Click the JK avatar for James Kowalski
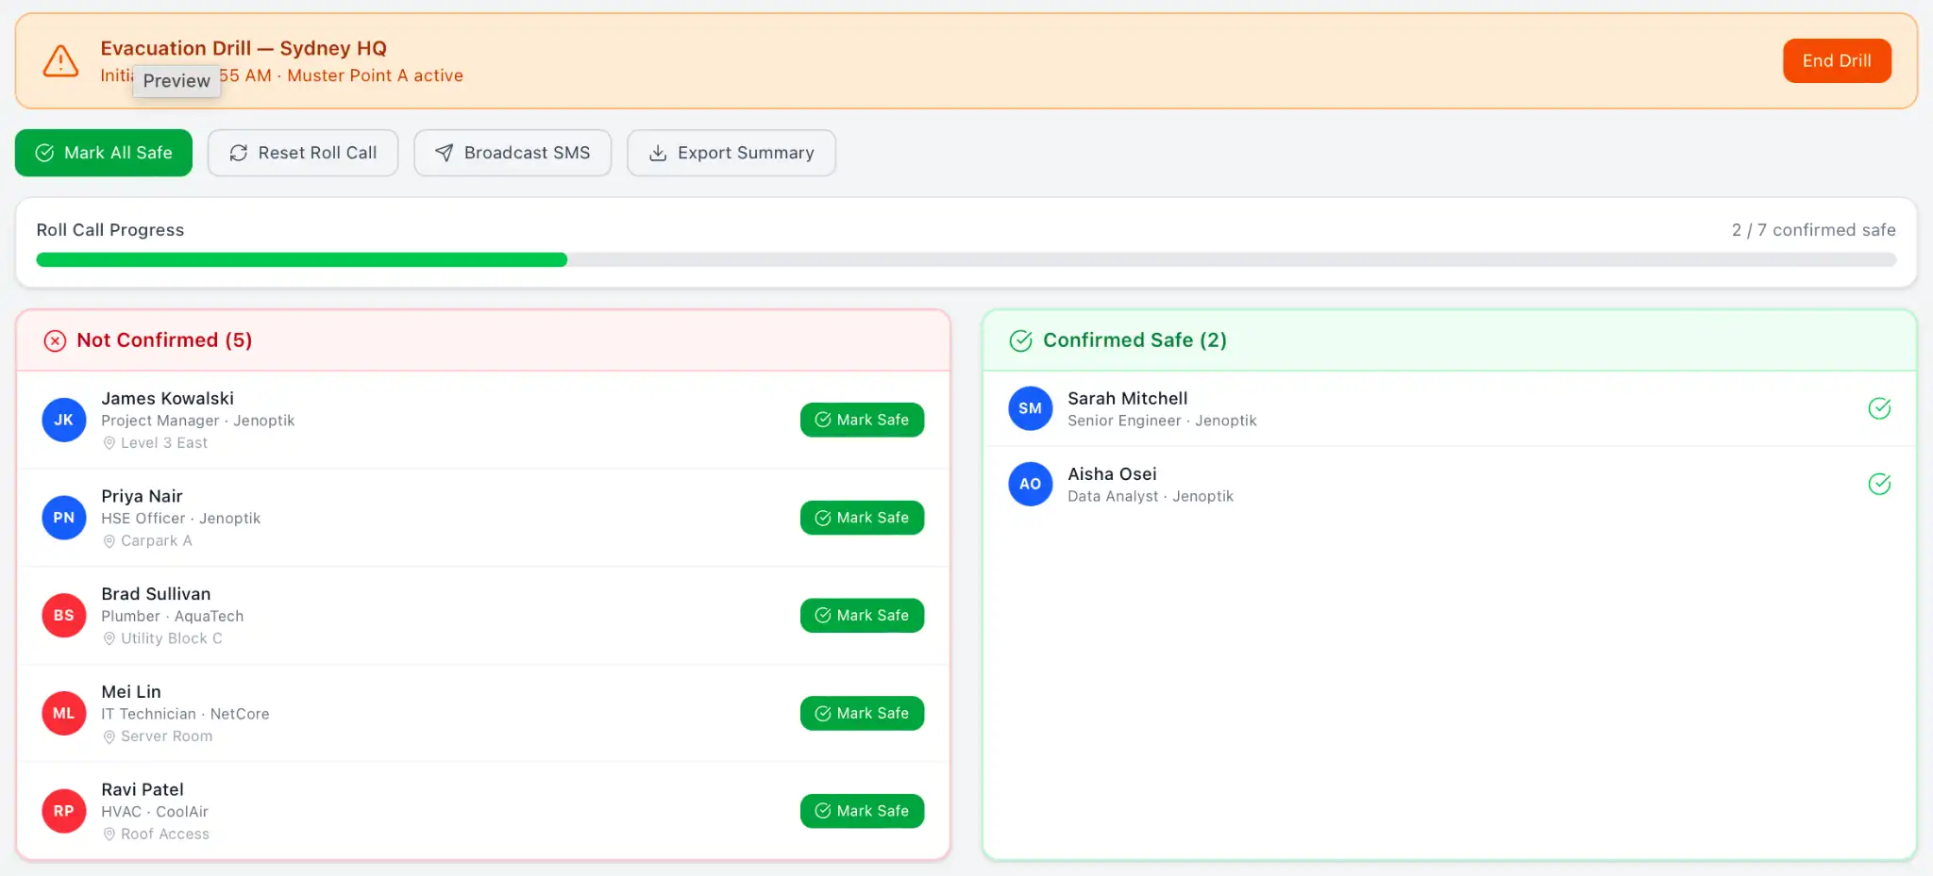The image size is (1933, 876). point(64,421)
